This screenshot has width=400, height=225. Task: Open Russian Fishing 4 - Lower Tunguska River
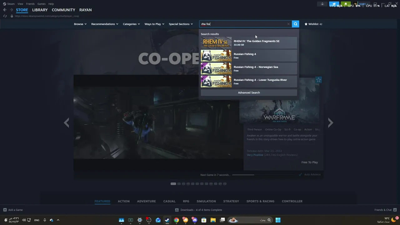[249, 81]
